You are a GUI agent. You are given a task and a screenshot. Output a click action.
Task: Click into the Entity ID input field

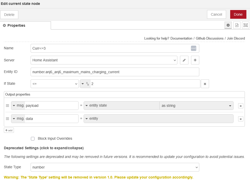(115, 72)
